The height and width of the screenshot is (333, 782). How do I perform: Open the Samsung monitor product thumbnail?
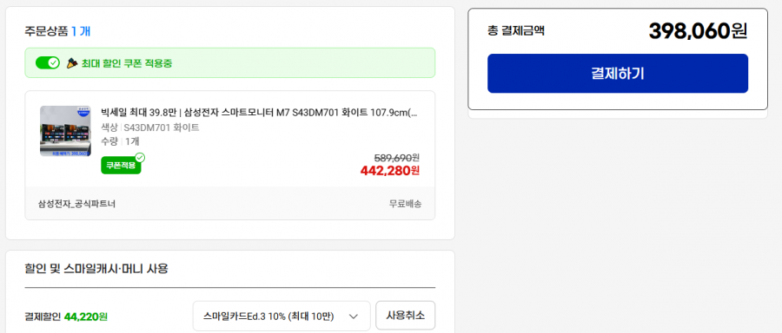[x=65, y=131]
